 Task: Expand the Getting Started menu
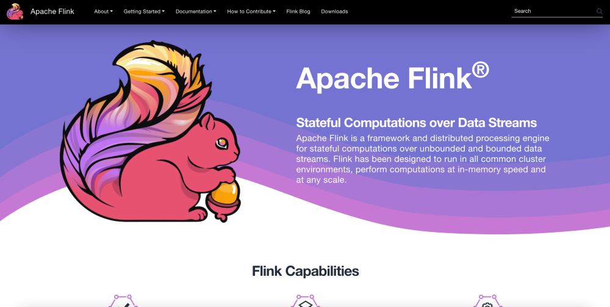(144, 11)
